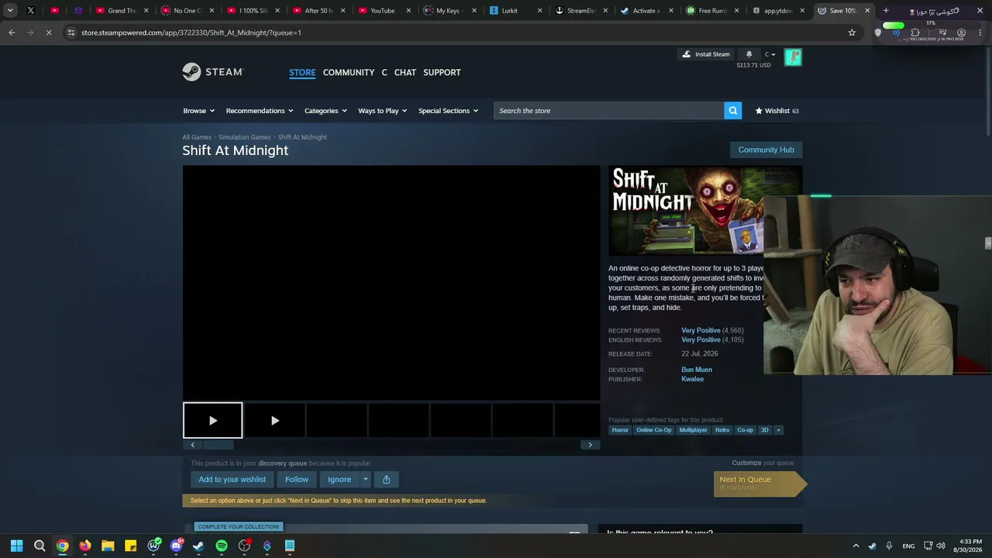Open Spotify from the taskbar
The image size is (992, 558).
[x=222, y=546]
